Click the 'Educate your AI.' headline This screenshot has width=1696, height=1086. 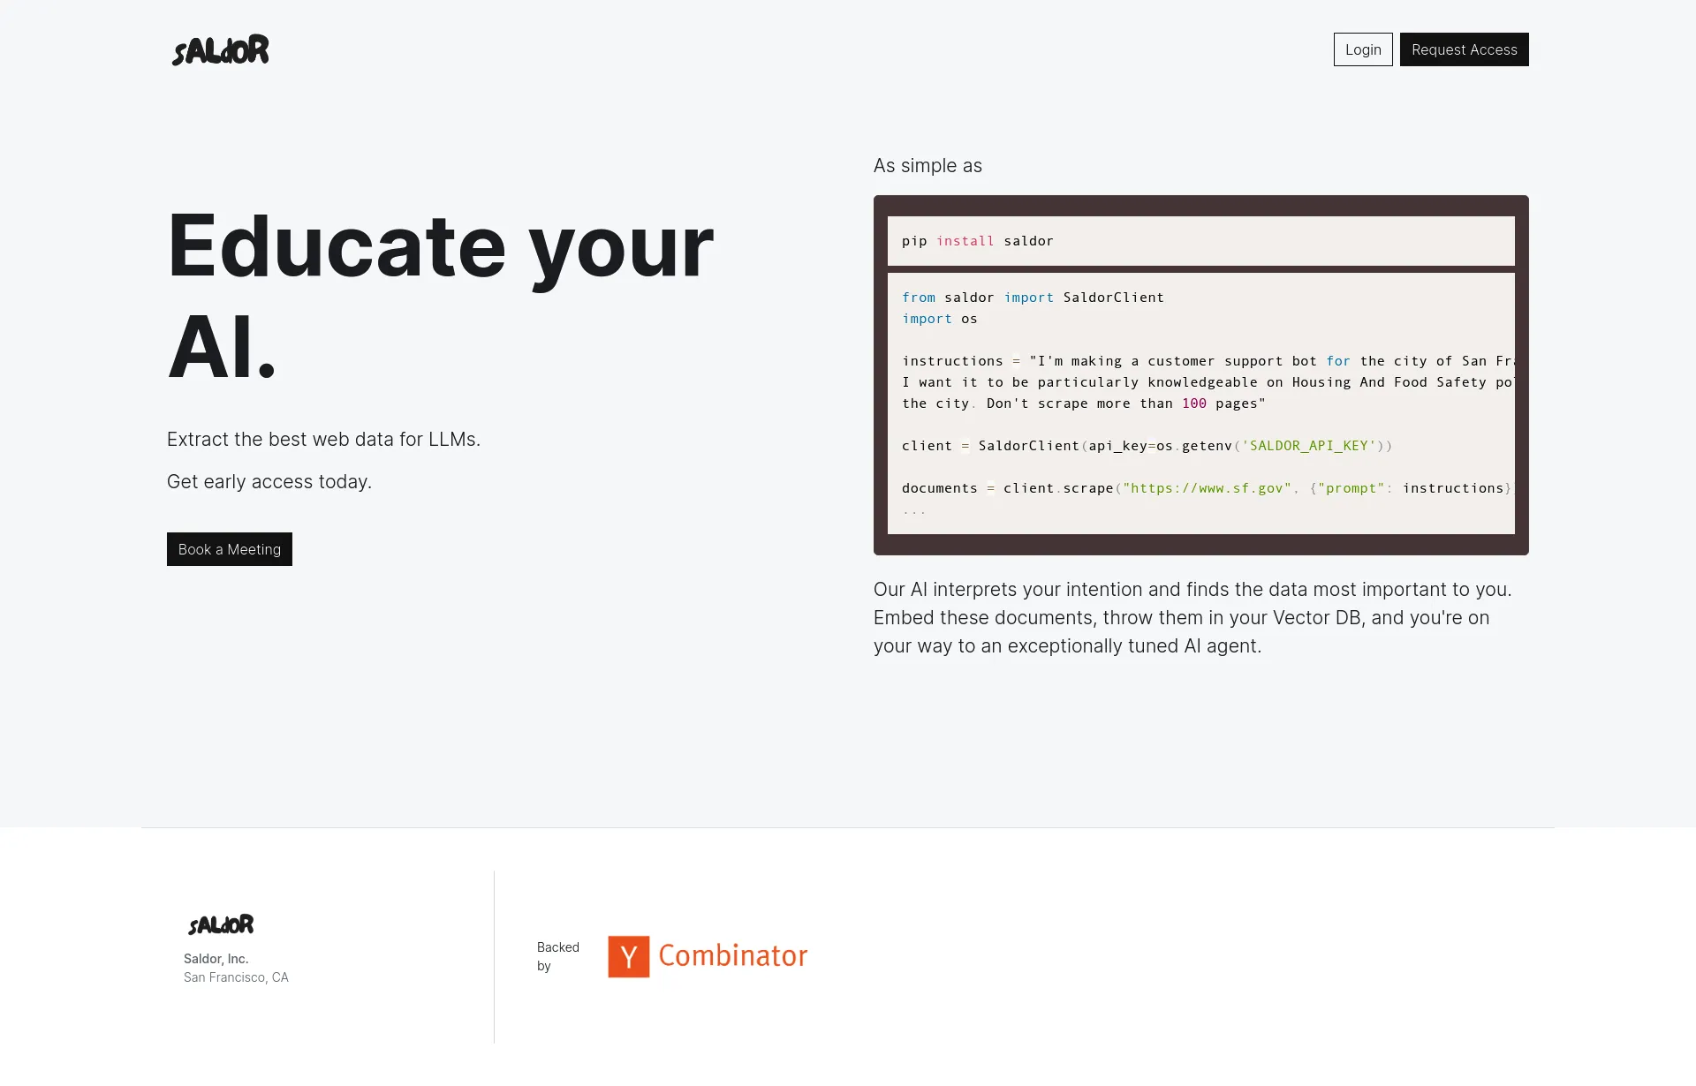pyautogui.click(x=440, y=296)
